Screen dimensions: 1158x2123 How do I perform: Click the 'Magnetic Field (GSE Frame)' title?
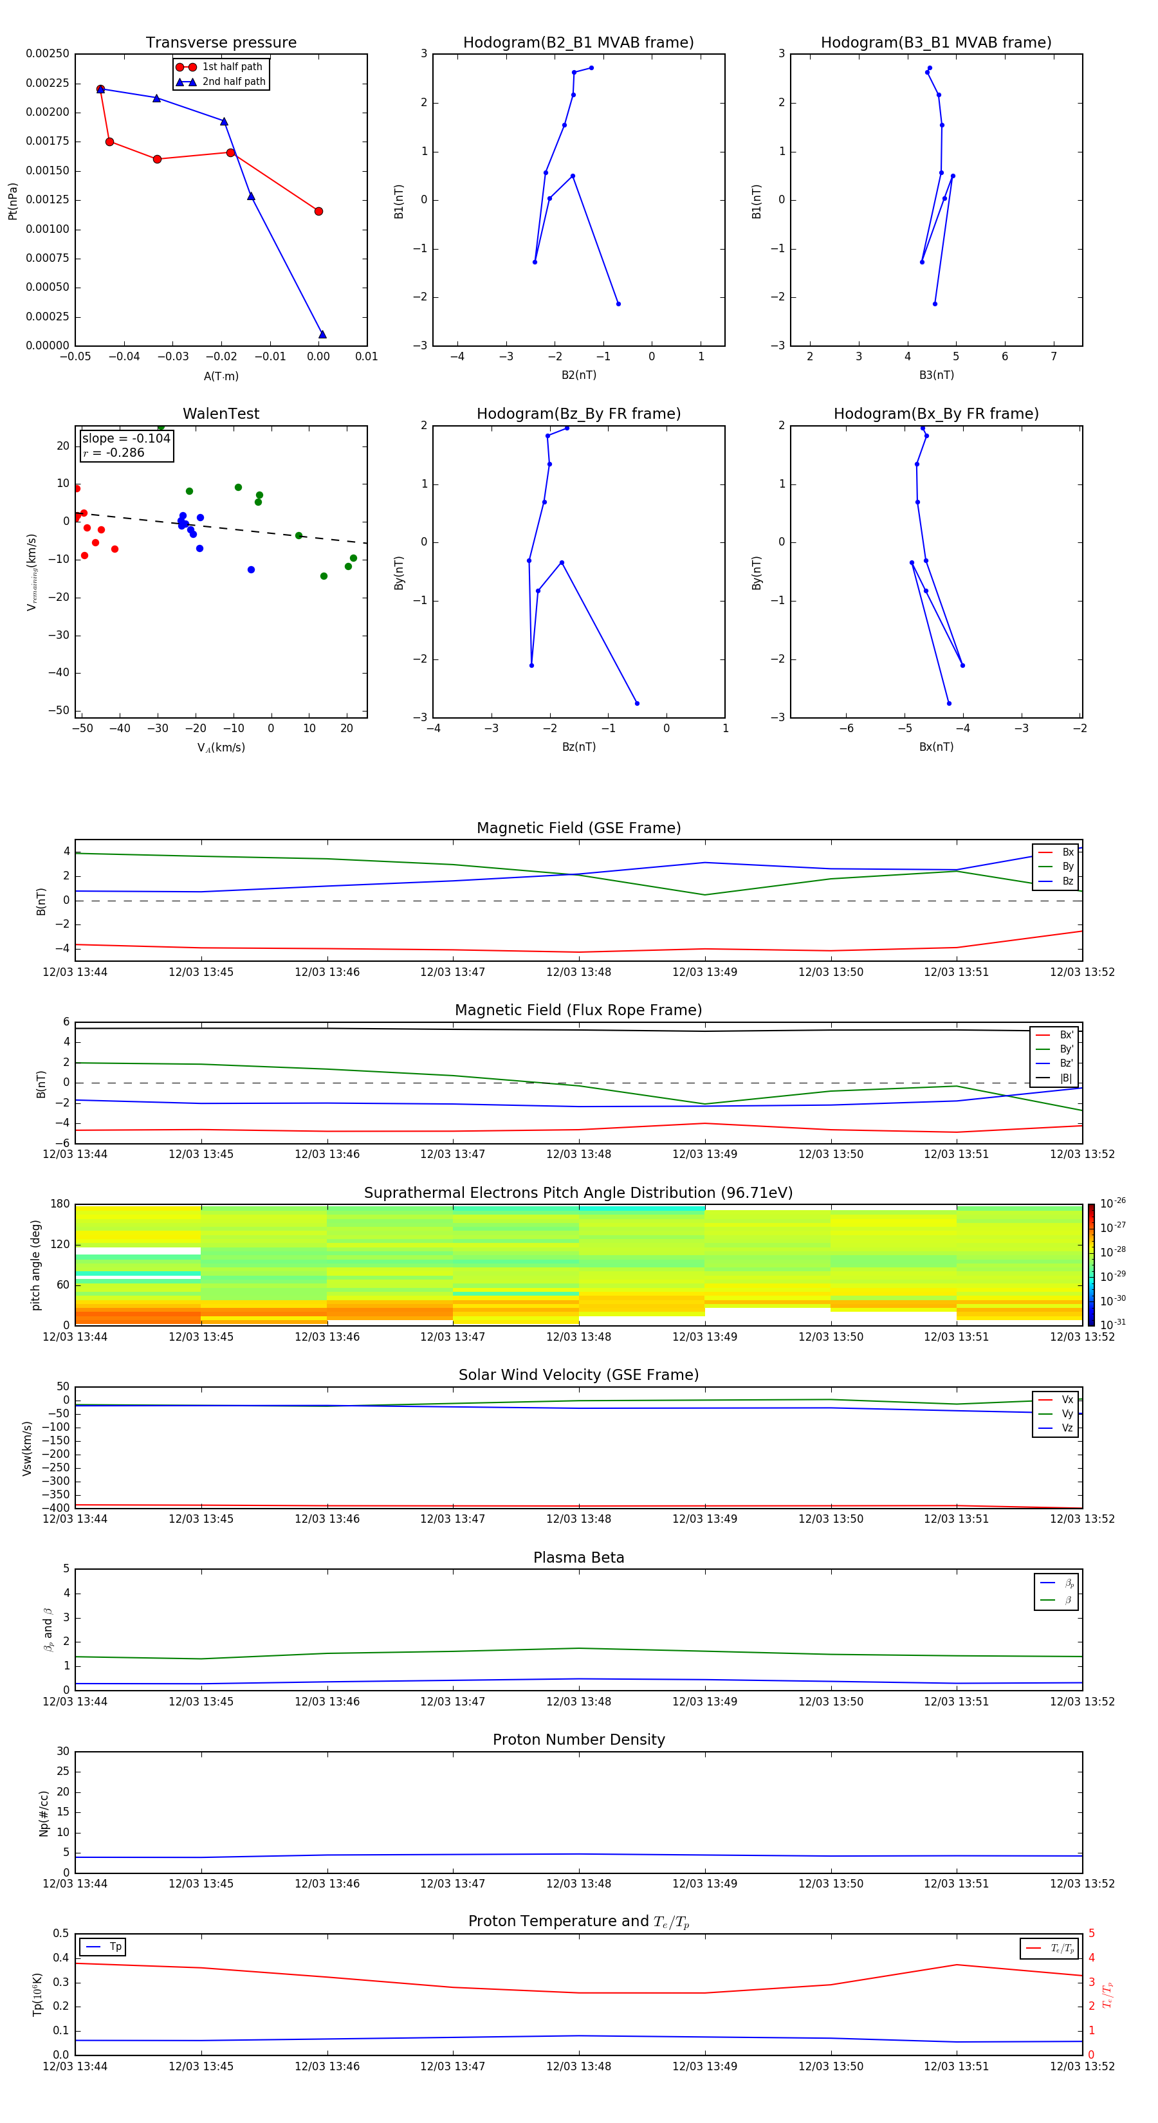point(578,828)
